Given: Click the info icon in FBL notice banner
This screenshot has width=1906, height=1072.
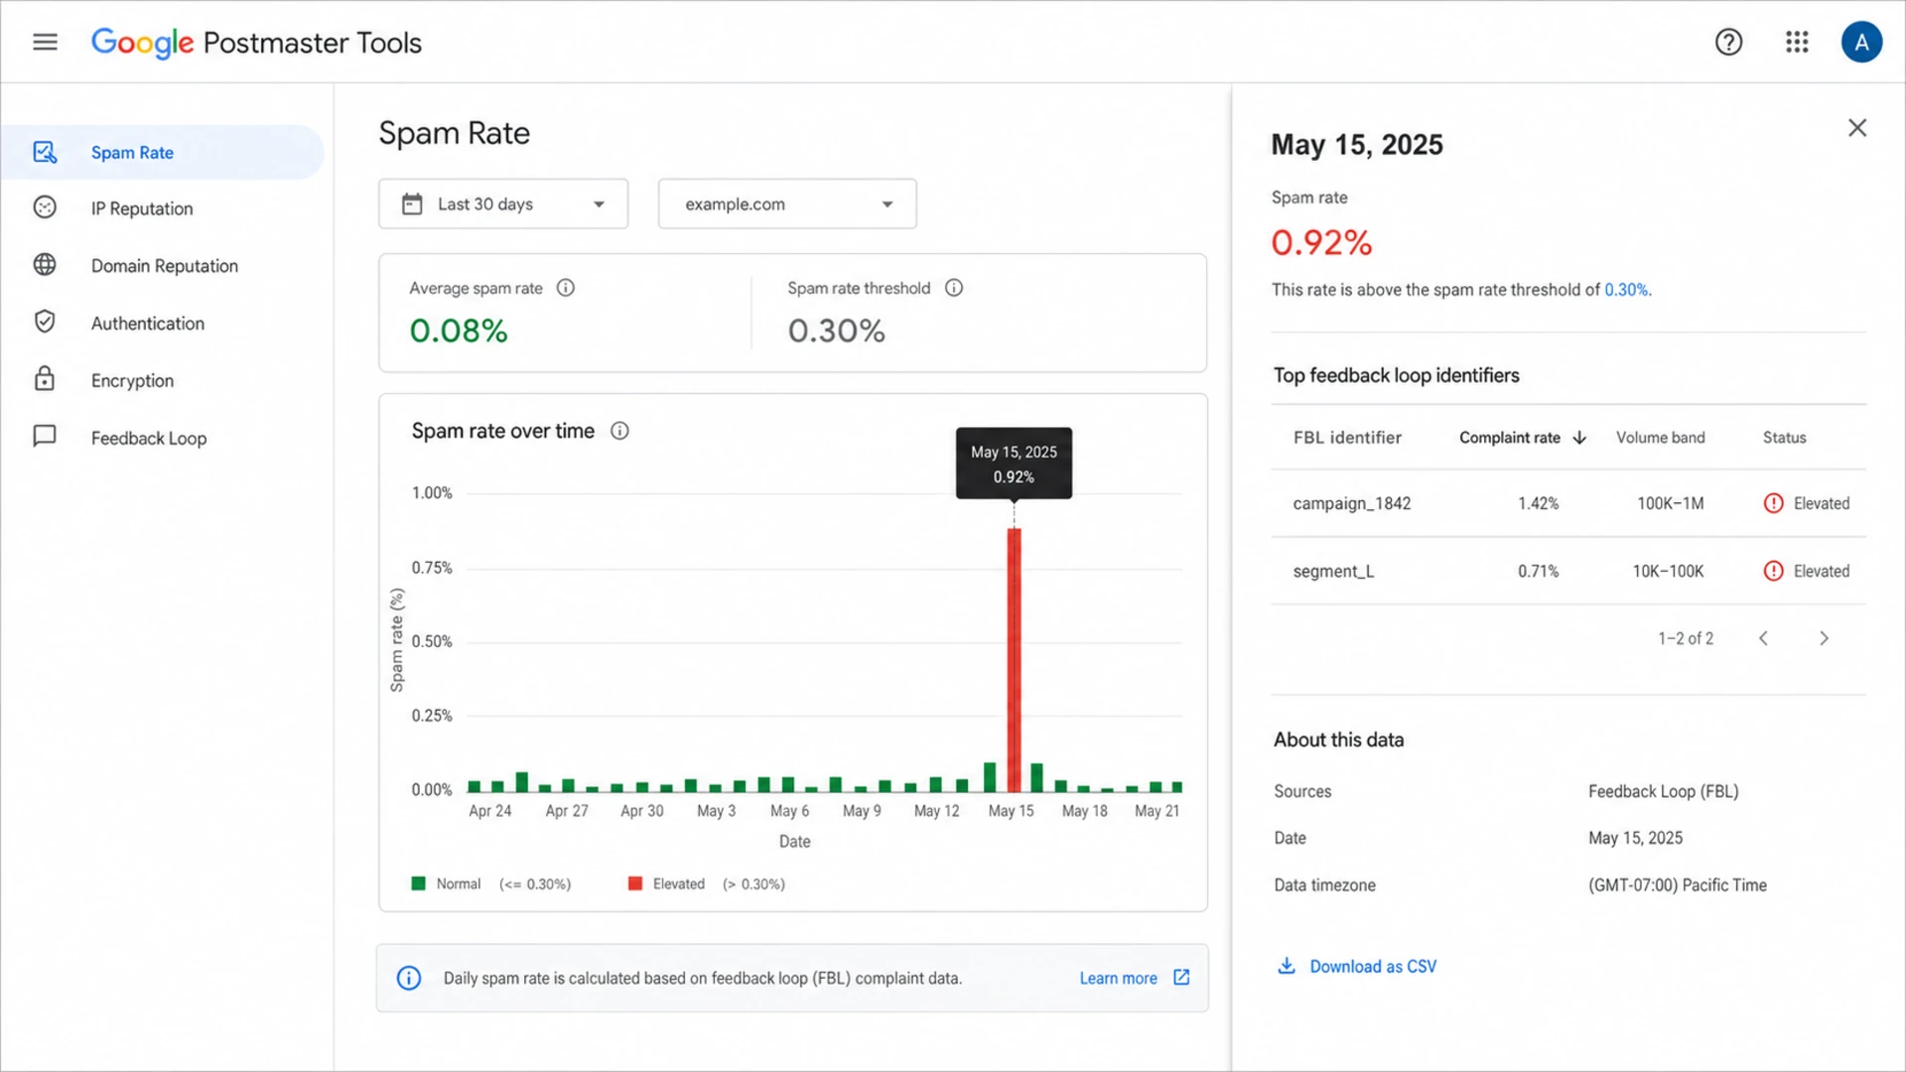Looking at the screenshot, I should coord(409,978).
